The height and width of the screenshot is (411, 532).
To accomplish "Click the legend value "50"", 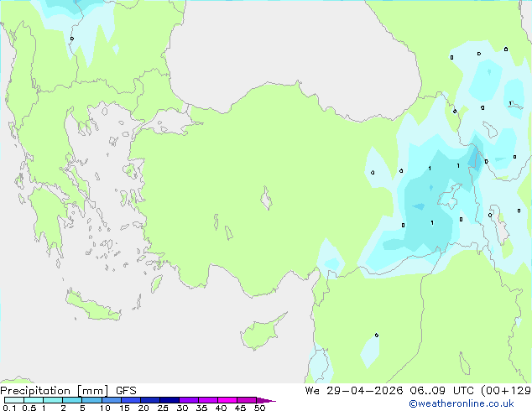I will click(x=259, y=408).
